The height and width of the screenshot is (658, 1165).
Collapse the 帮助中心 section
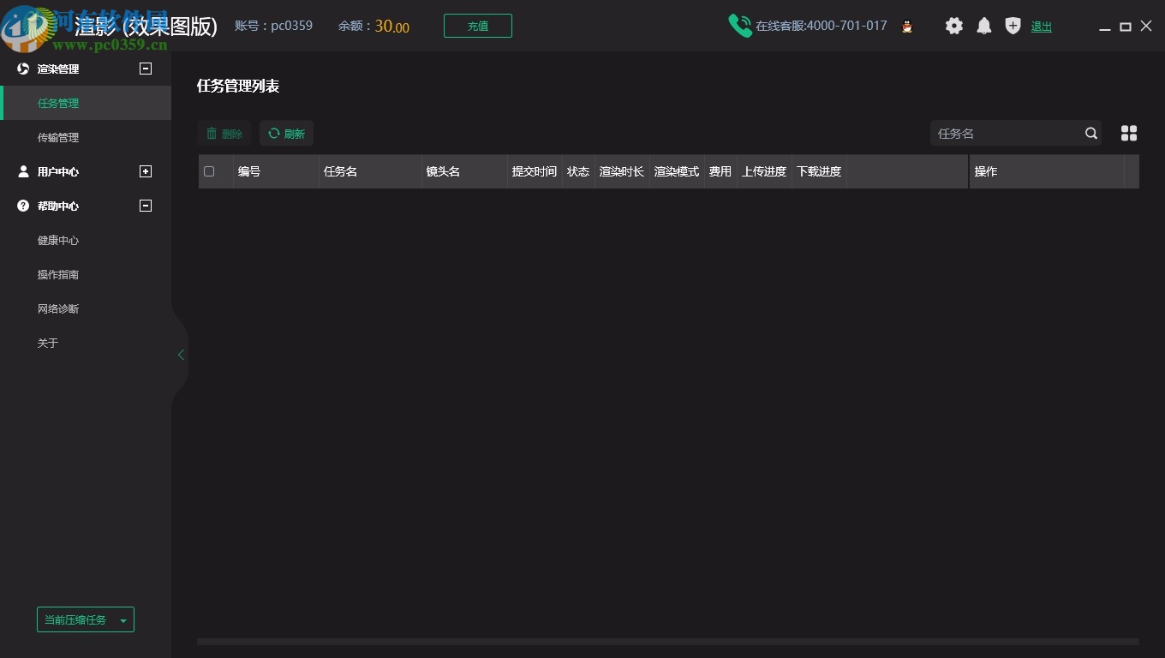[x=146, y=206]
